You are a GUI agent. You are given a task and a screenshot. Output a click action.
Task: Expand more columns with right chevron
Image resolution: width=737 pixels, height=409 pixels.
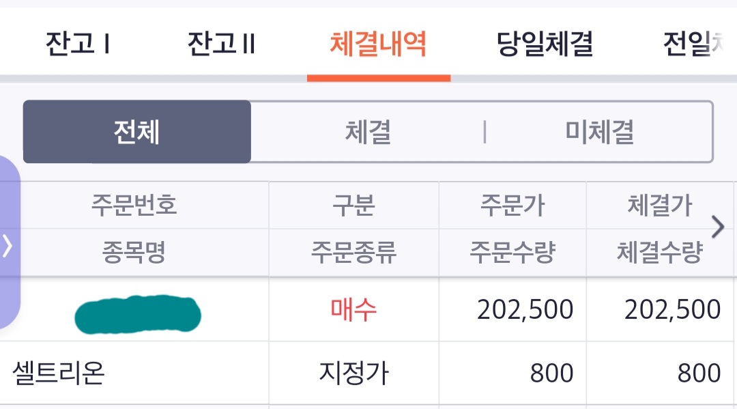coord(718,227)
